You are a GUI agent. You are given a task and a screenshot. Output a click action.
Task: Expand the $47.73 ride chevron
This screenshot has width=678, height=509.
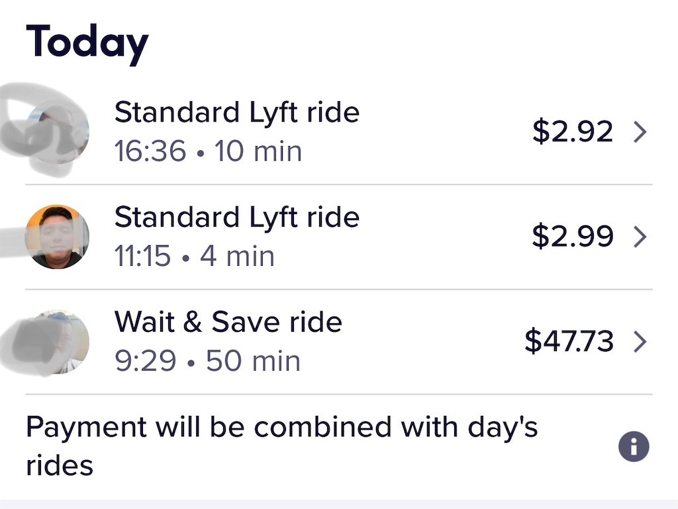pos(640,342)
